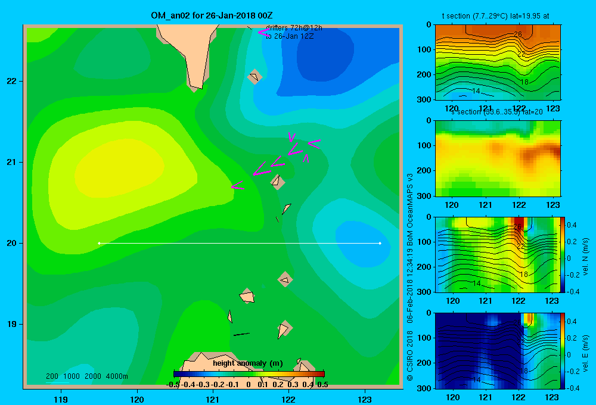The width and height of the screenshot is (596, 405).
Task: Click longitude label 120 under the main map
Action: [137, 399]
